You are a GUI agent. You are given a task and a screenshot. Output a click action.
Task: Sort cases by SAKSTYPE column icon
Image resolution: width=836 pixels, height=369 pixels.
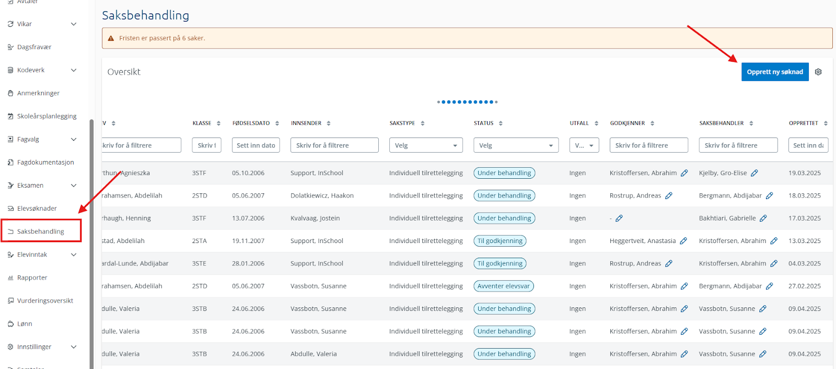pos(422,123)
